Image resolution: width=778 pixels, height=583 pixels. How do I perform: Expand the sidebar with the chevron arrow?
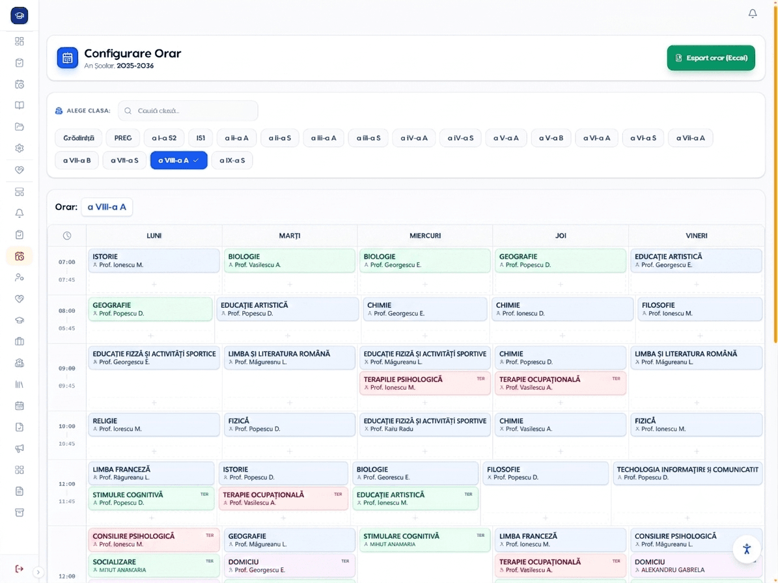38,572
